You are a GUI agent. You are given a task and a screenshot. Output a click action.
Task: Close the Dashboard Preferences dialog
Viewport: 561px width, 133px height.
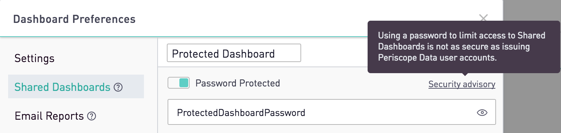pyautogui.click(x=483, y=18)
